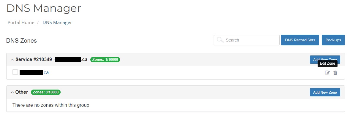
Task: Open the Backups page
Action: click(x=333, y=40)
